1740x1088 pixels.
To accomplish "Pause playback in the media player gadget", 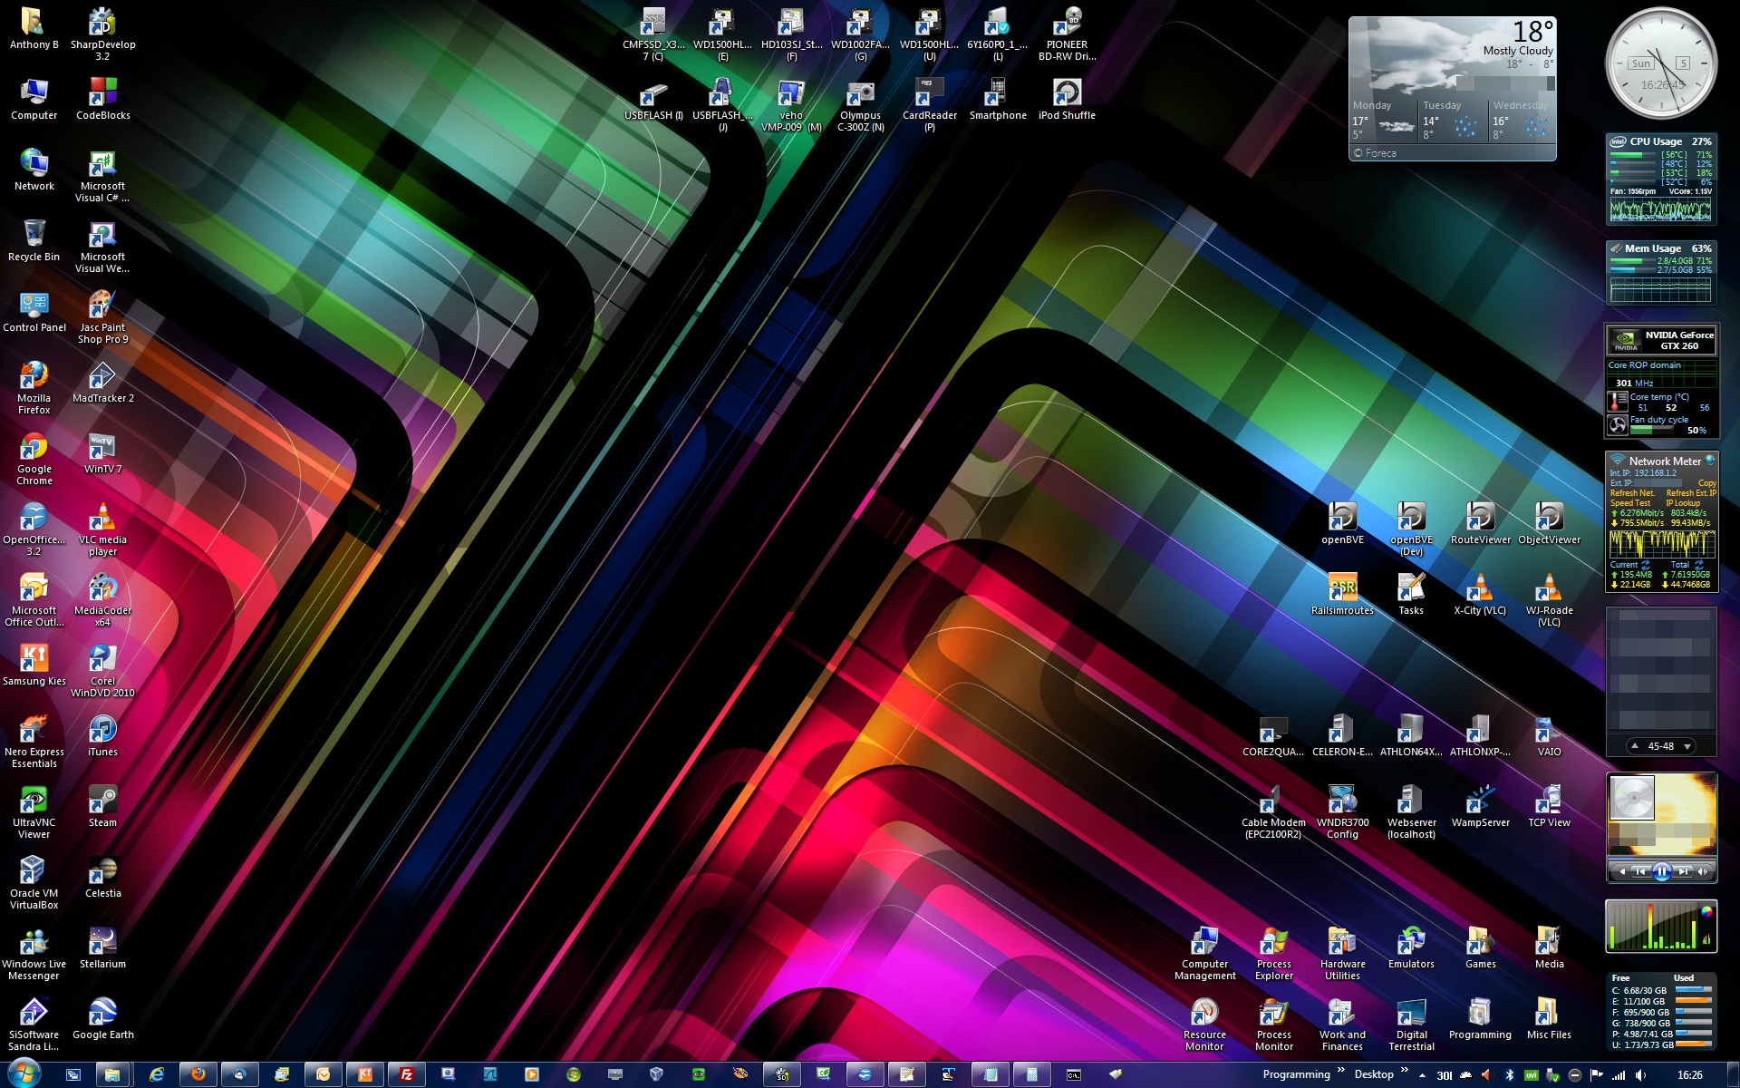I will coord(1661,872).
